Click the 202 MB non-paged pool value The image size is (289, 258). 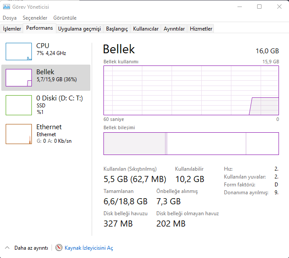pyautogui.click(x=171, y=224)
